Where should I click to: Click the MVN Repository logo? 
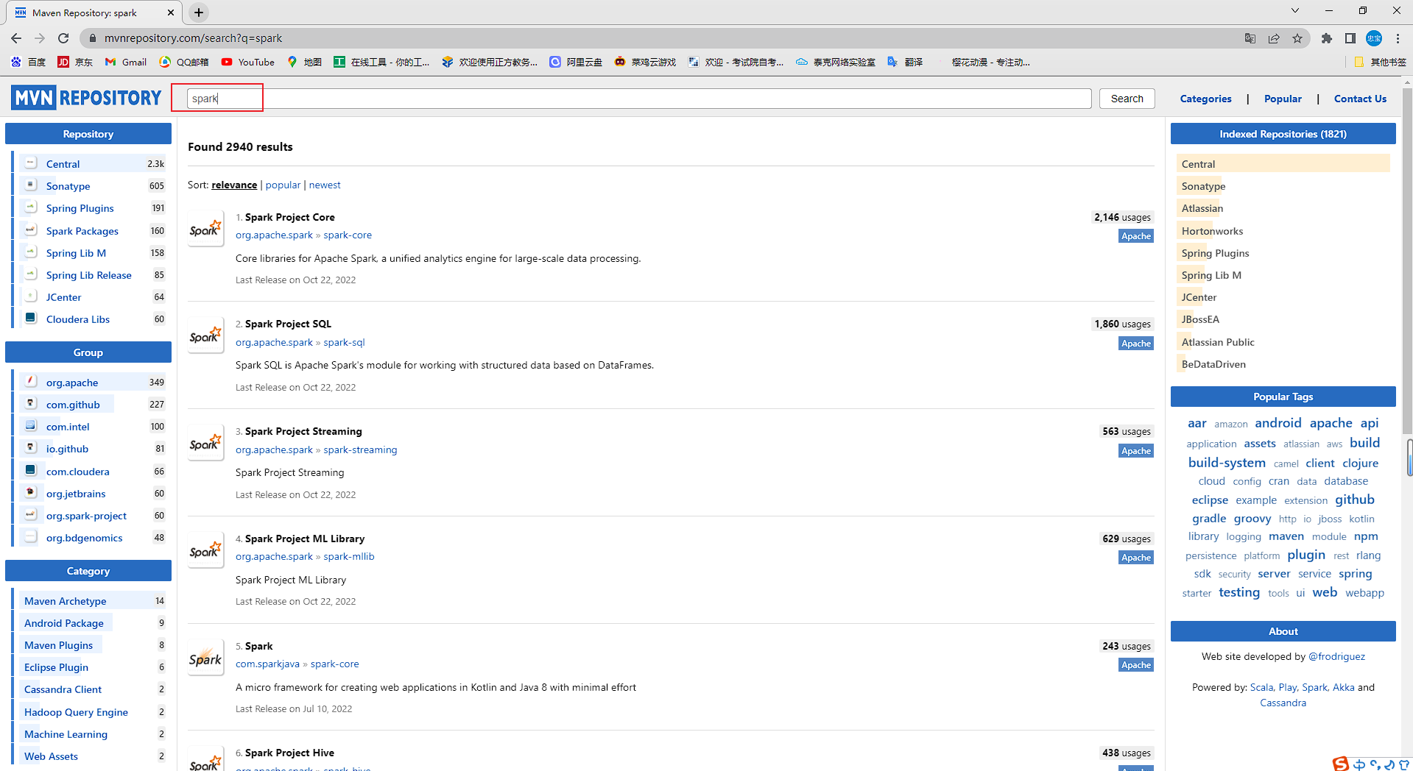pos(86,98)
